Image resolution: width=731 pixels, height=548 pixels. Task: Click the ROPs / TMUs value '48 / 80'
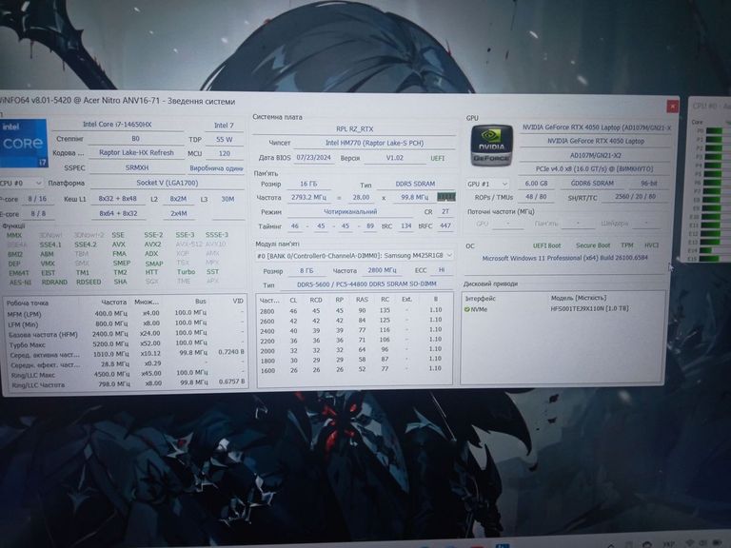click(x=536, y=197)
